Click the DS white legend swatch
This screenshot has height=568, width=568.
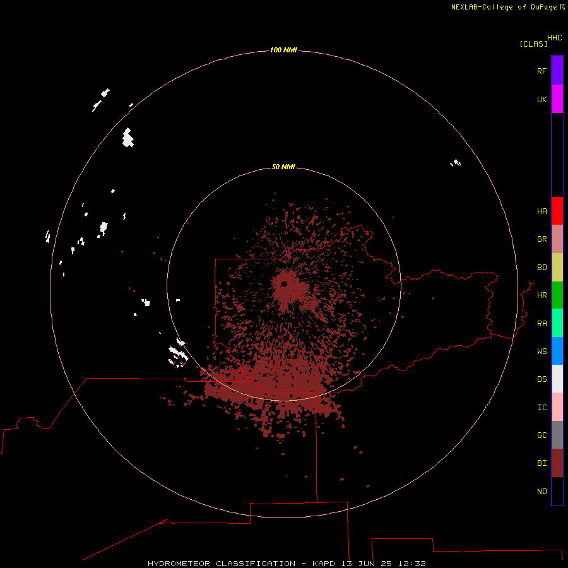tap(557, 379)
